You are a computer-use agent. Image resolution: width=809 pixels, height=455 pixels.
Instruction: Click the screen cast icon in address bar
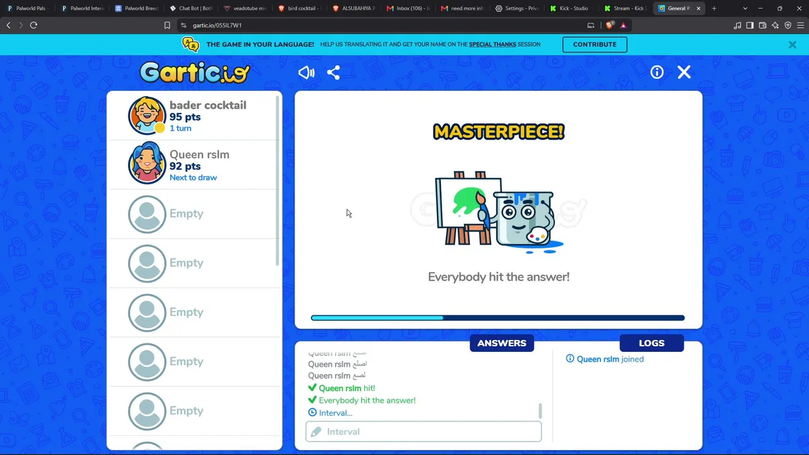(591, 25)
